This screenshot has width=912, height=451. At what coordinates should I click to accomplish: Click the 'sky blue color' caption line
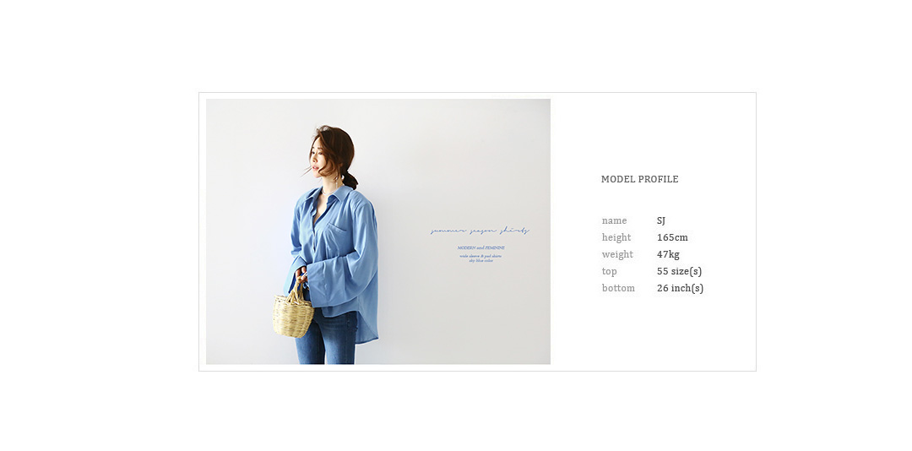(480, 261)
